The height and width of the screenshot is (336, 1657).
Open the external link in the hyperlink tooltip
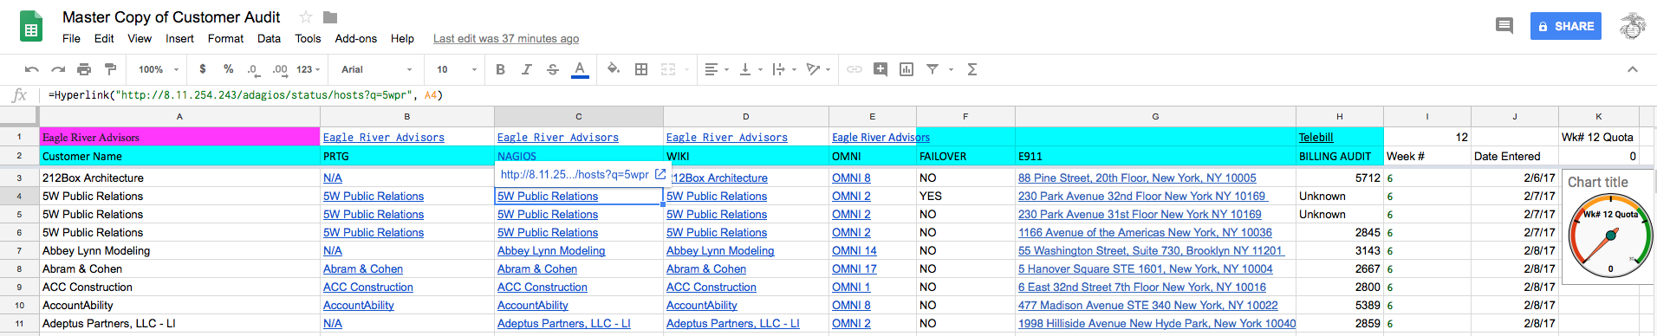660,174
